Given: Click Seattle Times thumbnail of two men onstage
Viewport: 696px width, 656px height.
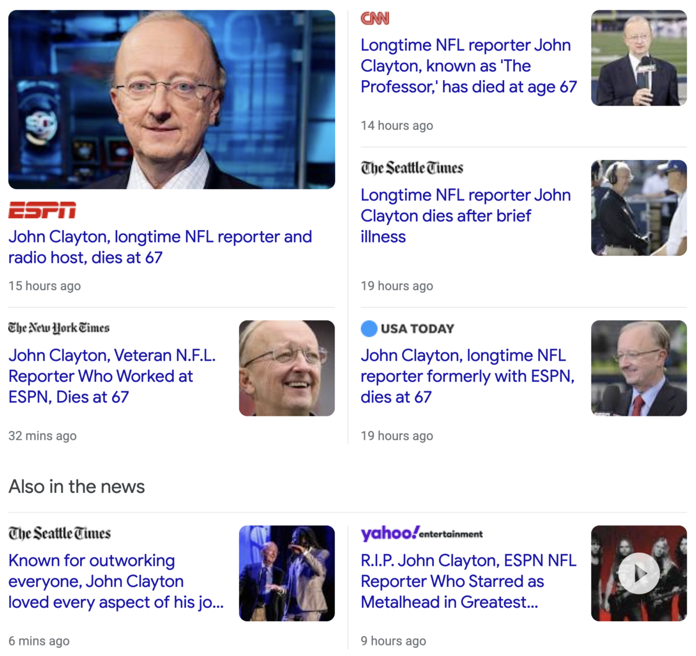Looking at the screenshot, I should click(287, 574).
